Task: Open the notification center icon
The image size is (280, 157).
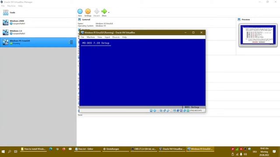Action: 274,152
